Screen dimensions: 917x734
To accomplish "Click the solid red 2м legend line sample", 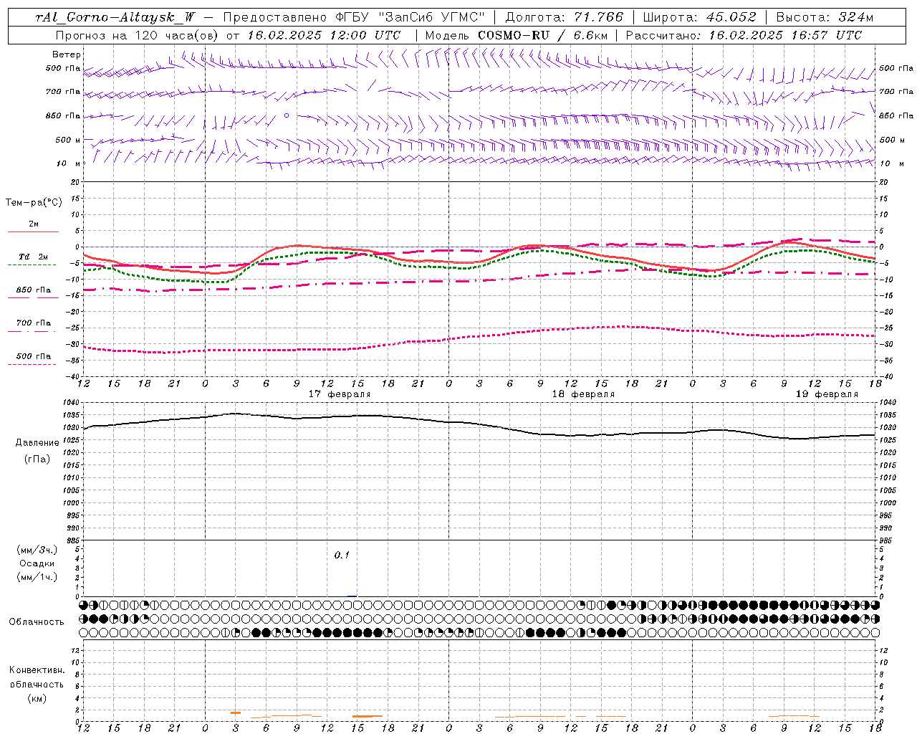I will (x=33, y=232).
